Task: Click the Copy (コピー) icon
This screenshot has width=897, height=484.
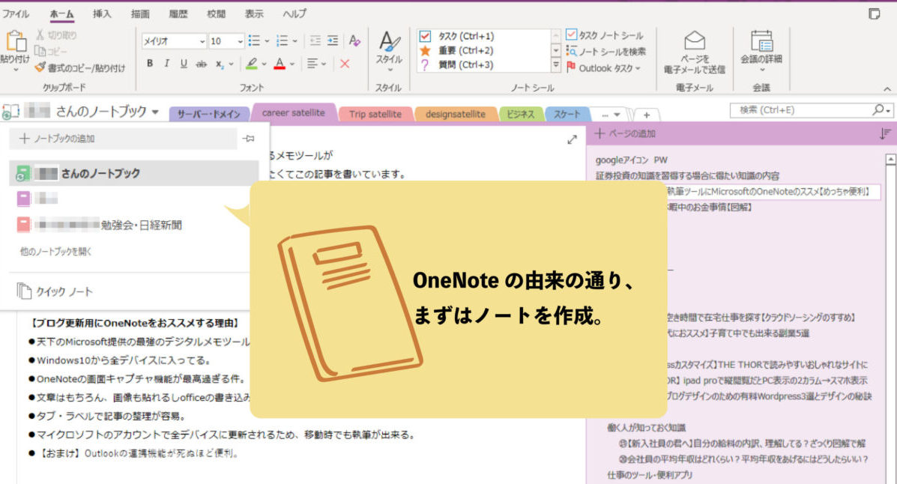Action: pos(40,51)
